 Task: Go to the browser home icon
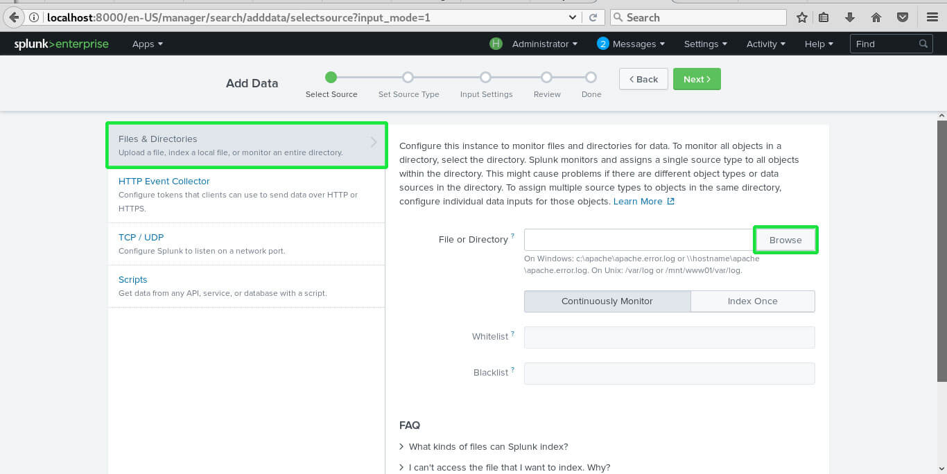pyautogui.click(x=876, y=17)
